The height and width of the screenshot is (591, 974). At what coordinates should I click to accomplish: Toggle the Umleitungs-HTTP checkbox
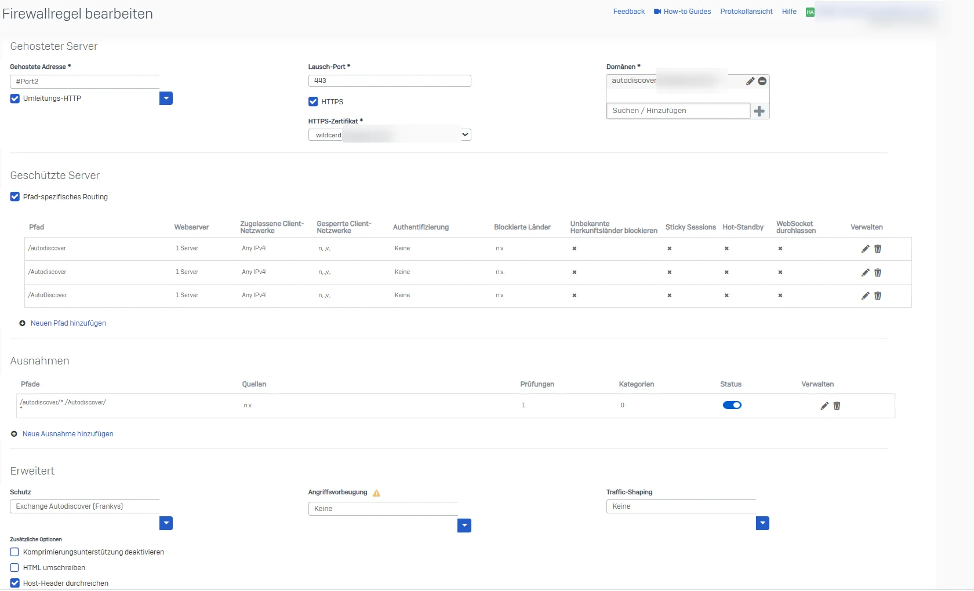(x=15, y=99)
